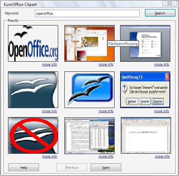Go to Next results page

(x=106, y=167)
